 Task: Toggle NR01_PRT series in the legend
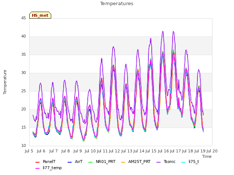coord(102,162)
